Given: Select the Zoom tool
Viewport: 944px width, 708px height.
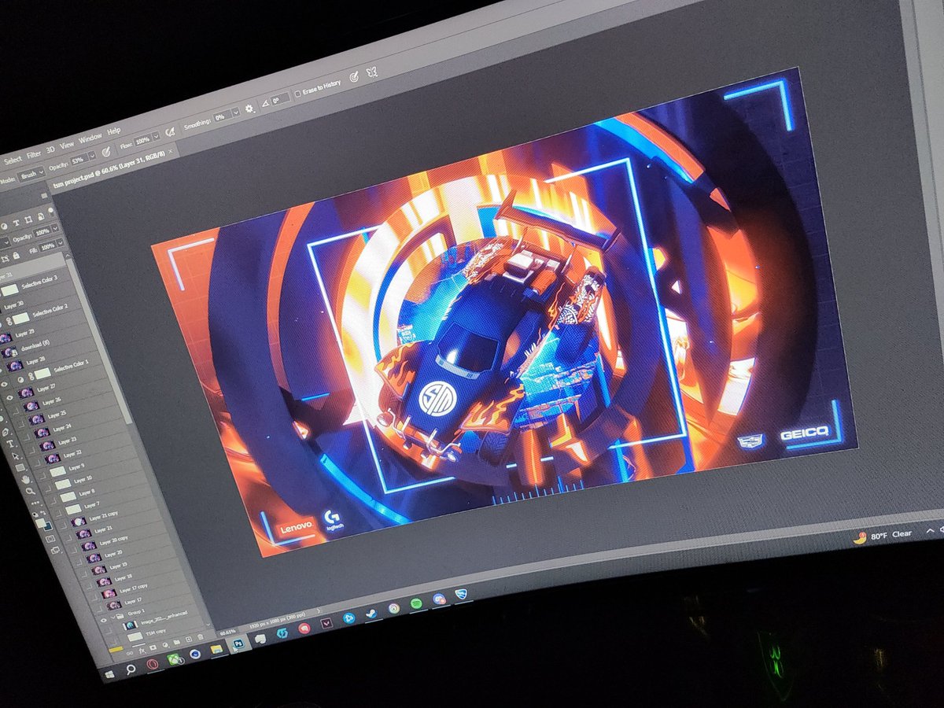Looking at the screenshot, I should [30, 491].
